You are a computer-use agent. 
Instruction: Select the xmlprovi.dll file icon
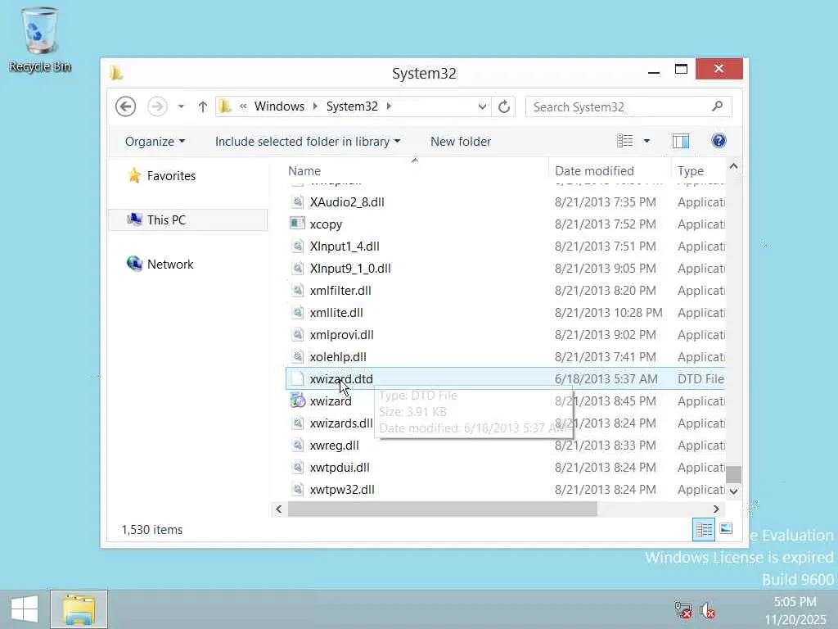tap(297, 334)
